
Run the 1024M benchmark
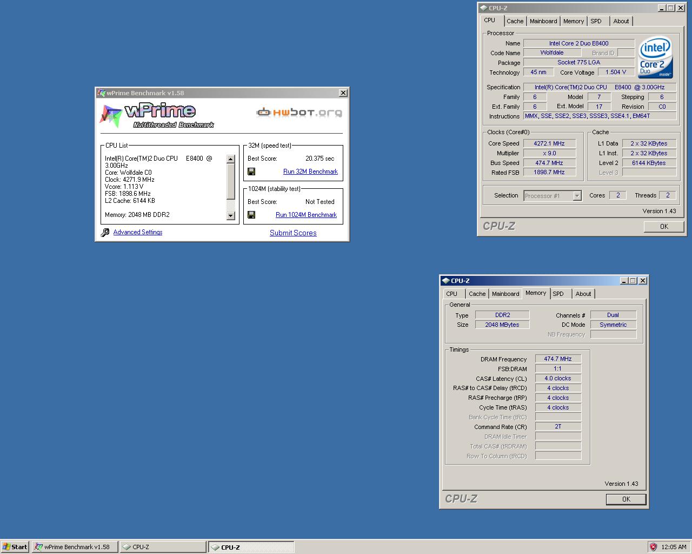306,215
